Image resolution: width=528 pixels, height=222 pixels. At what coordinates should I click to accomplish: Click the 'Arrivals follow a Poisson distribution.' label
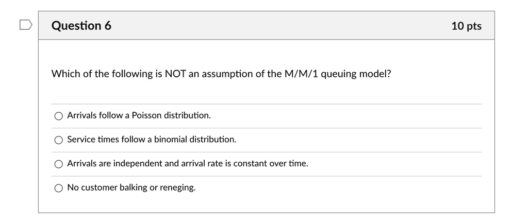pos(139,115)
